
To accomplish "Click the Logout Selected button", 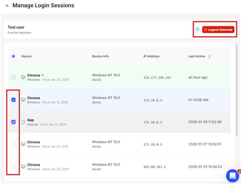I will coord(218,29).
